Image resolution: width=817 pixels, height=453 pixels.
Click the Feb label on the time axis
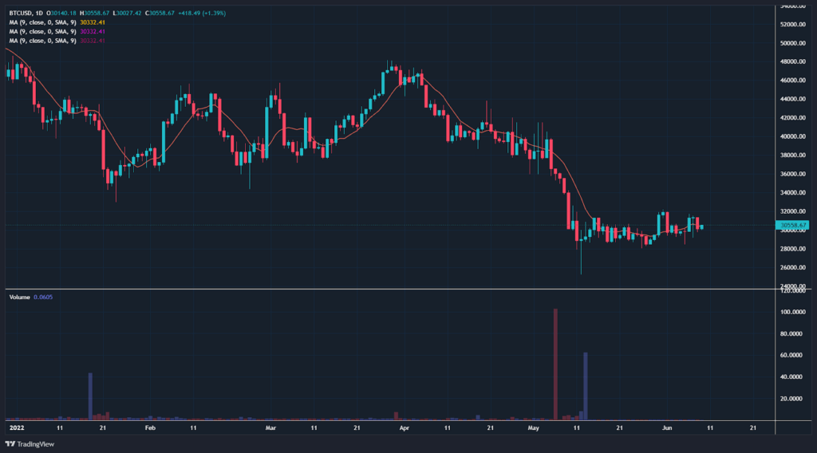[150, 428]
